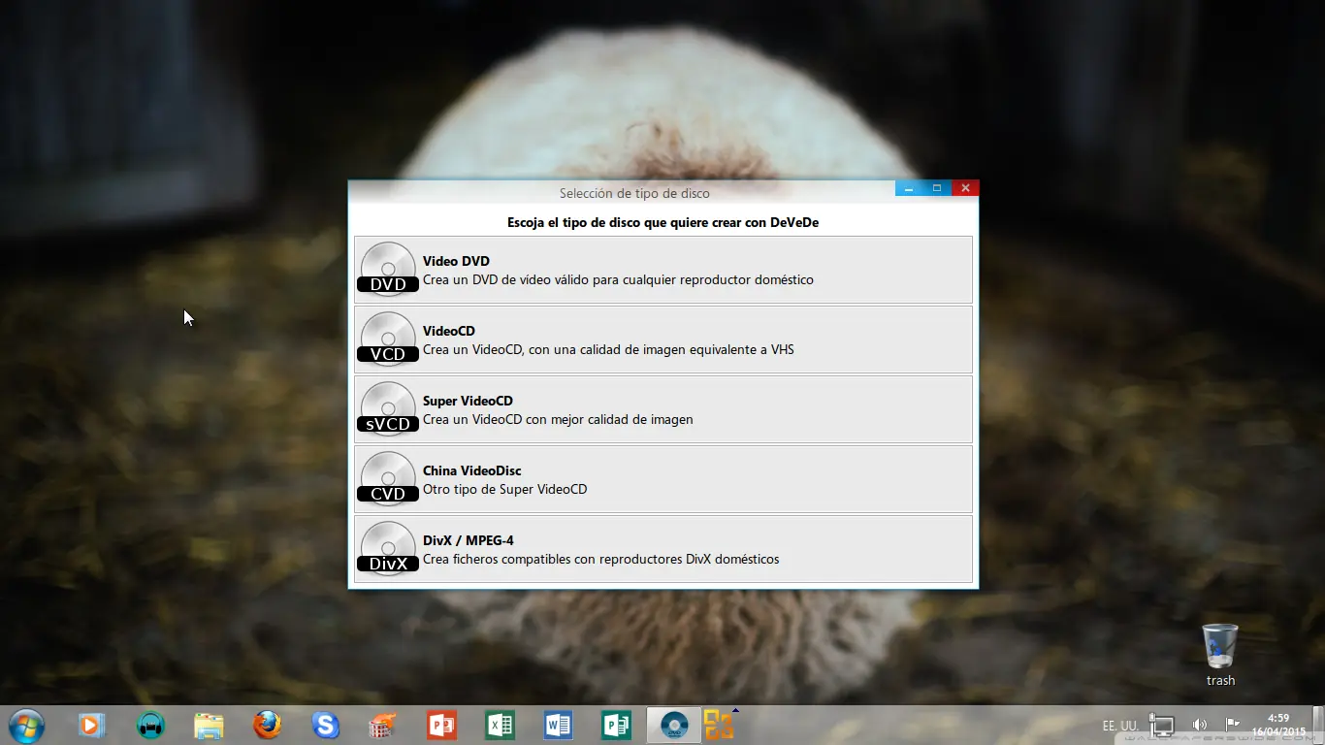1325x745 pixels.
Task: Open network status in system tray
Action: (1162, 726)
